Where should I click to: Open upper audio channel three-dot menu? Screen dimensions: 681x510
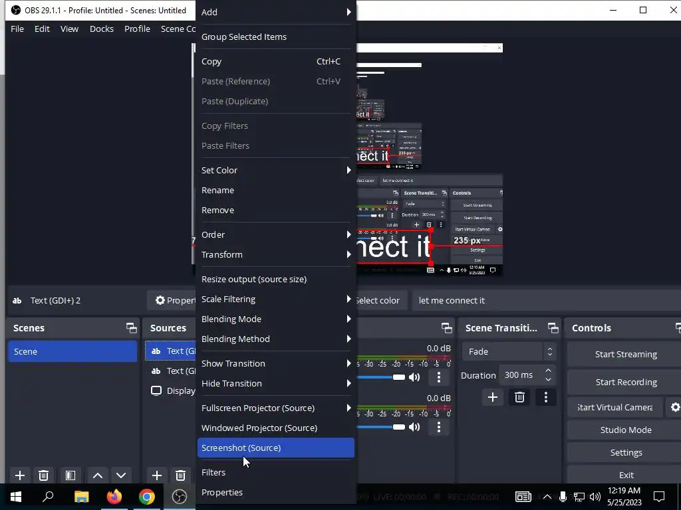coord(439,377)
